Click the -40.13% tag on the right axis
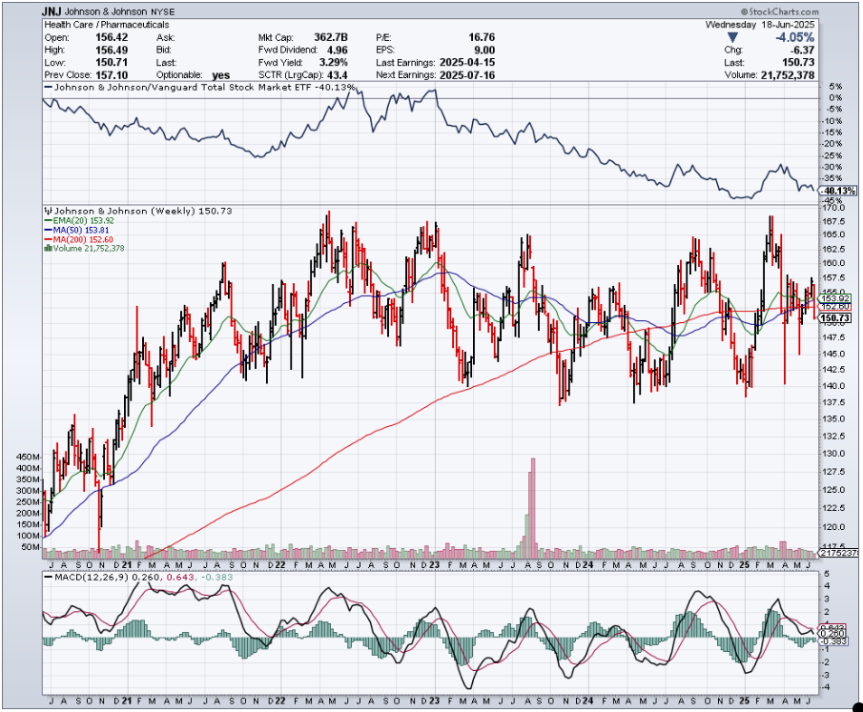 click(x=839, y=191)
